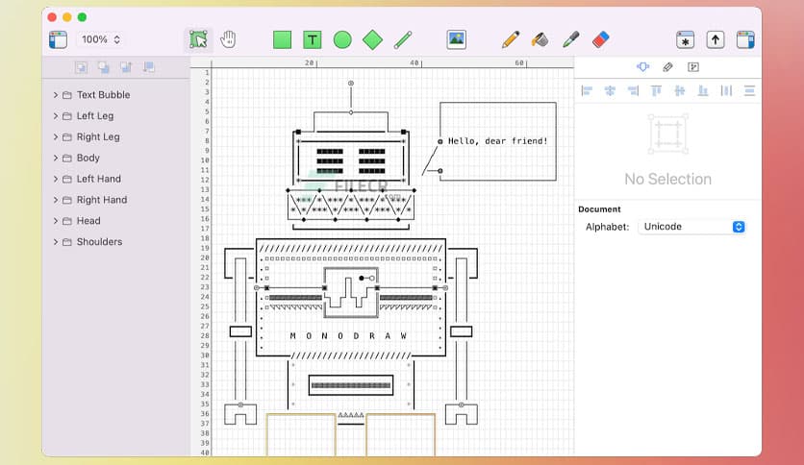Click the ruler mark labeled 40
The height and width of the screenshot is (465, 804).
415,62
